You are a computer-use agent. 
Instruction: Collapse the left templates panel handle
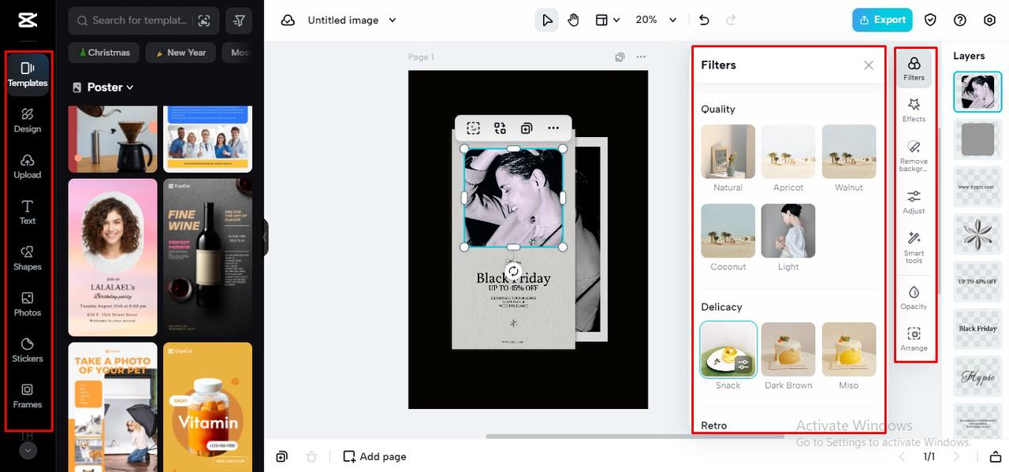tap(266, 237)
